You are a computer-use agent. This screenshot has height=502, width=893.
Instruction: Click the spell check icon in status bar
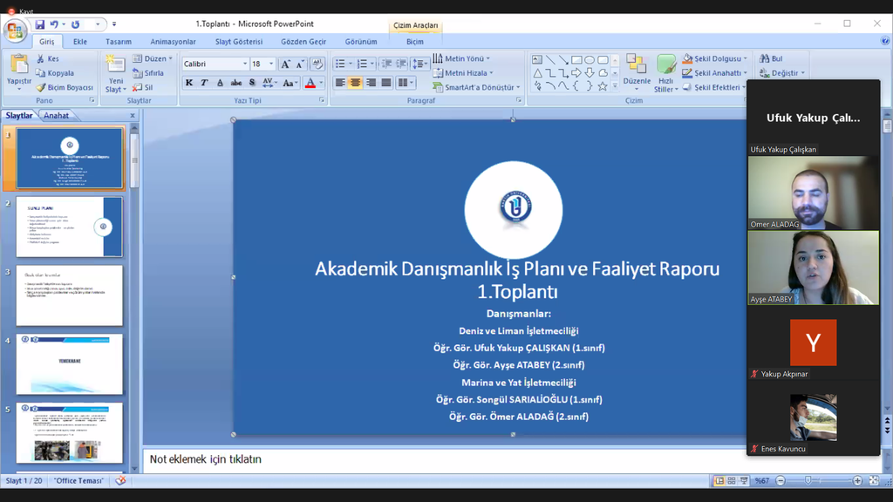pos(120,480)
